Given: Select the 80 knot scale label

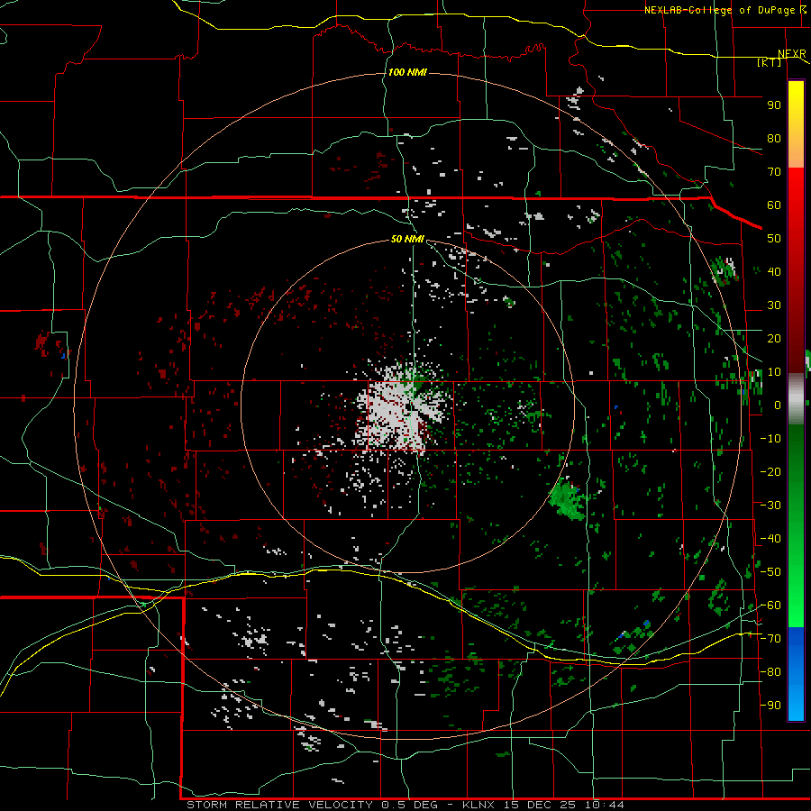Looking at the screenshot, I should tap(774, 138).
